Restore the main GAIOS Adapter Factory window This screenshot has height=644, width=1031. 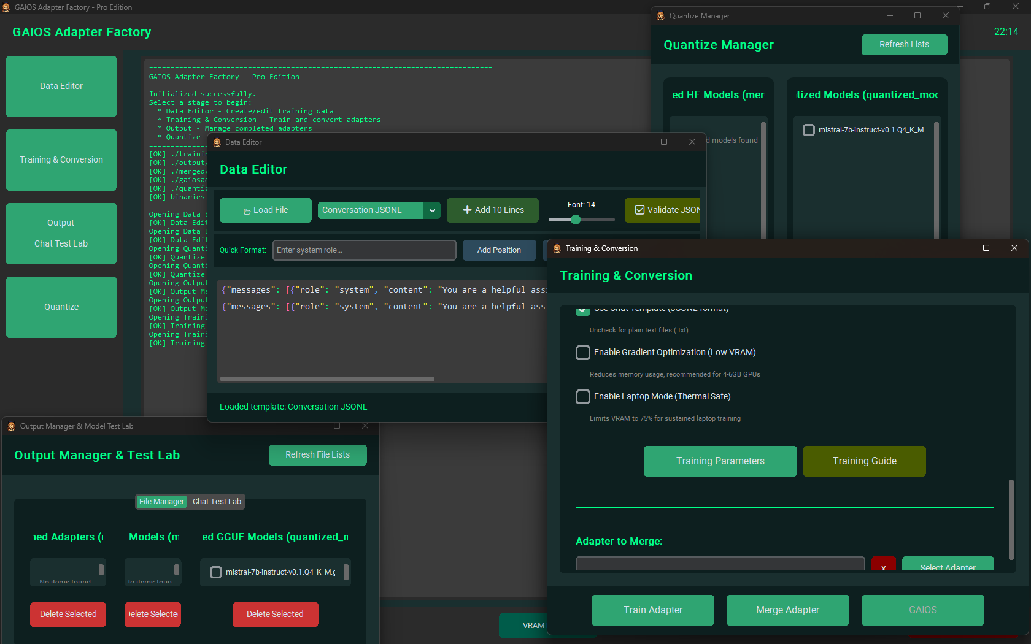pos(987,7)
